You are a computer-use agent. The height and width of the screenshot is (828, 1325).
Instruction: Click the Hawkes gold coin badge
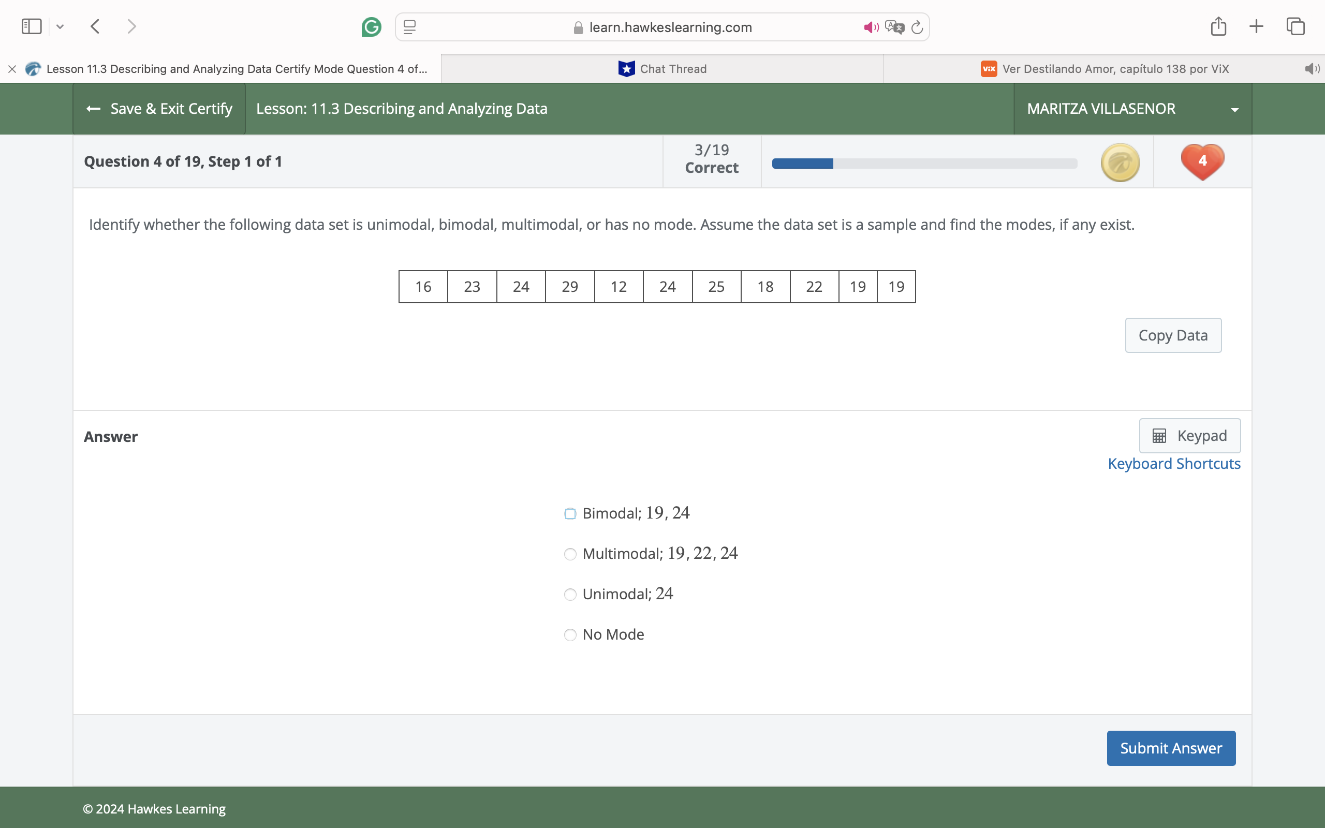click(x=1120, y=161)
